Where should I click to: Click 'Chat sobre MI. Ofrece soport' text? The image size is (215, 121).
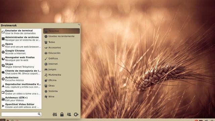pos(23,74)
